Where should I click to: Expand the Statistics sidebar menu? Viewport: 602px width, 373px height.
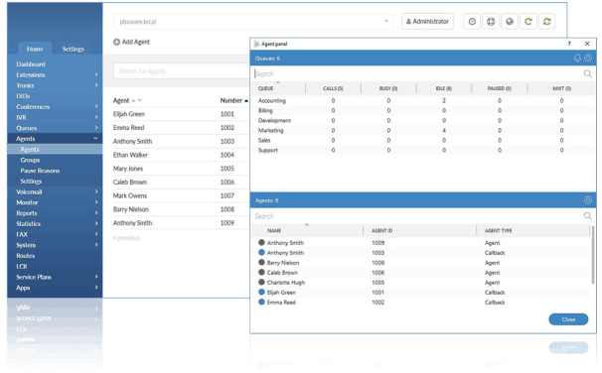click(96, 223)
